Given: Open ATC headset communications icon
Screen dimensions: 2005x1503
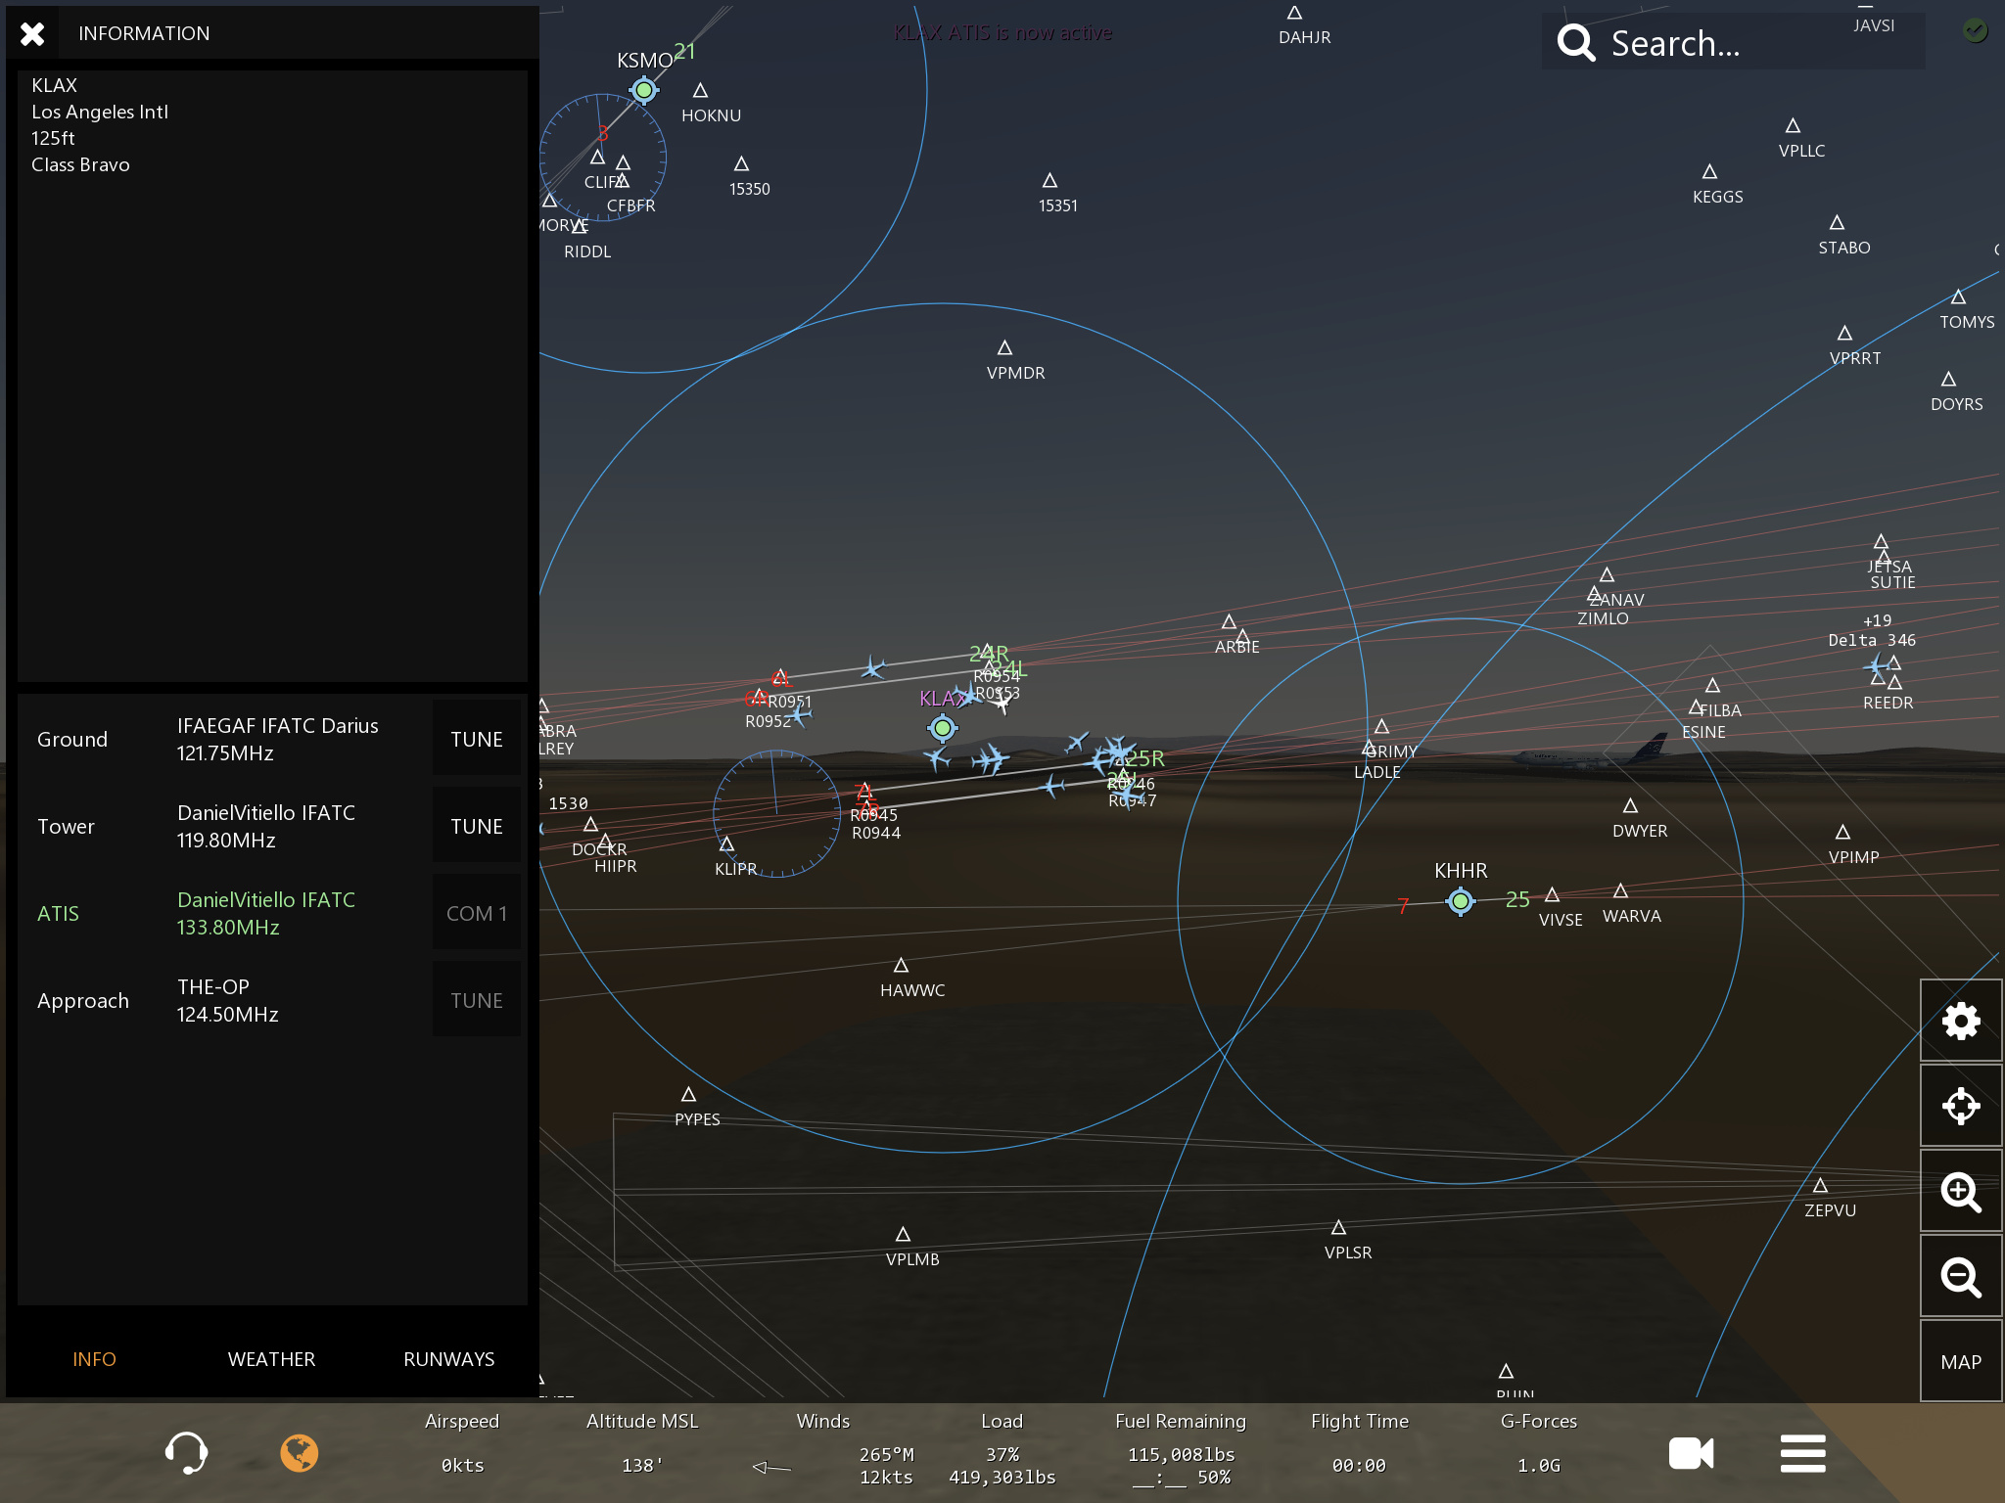Looking at the screenshot, I should click(186, 1453).
